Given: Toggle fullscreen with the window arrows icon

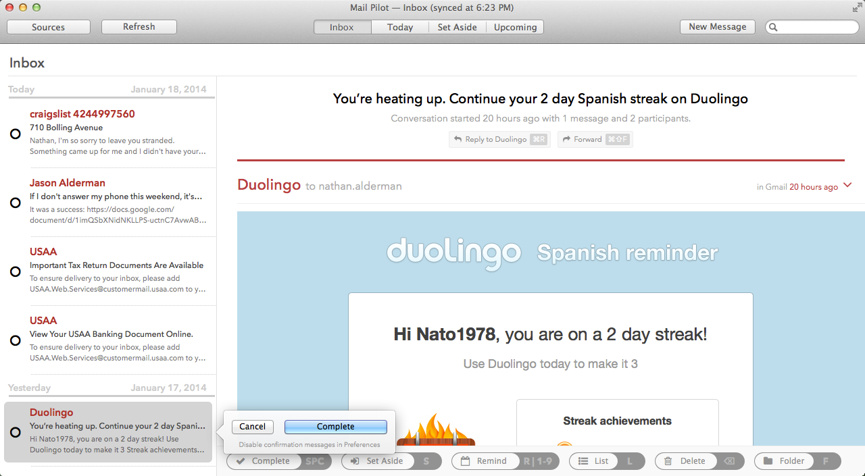Looking at the screenshot, I should click(856, 7).
